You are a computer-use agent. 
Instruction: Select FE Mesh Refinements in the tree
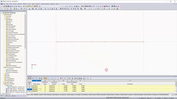click(13, 53)
